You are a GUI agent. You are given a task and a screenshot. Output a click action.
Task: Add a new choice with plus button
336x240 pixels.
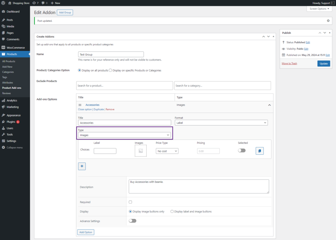tap(82, 166)
